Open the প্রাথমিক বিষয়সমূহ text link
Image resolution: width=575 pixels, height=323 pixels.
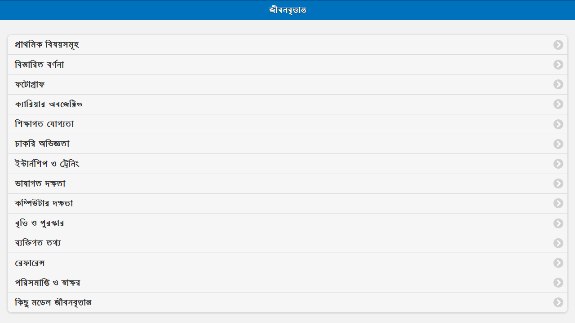pos(47,45)
